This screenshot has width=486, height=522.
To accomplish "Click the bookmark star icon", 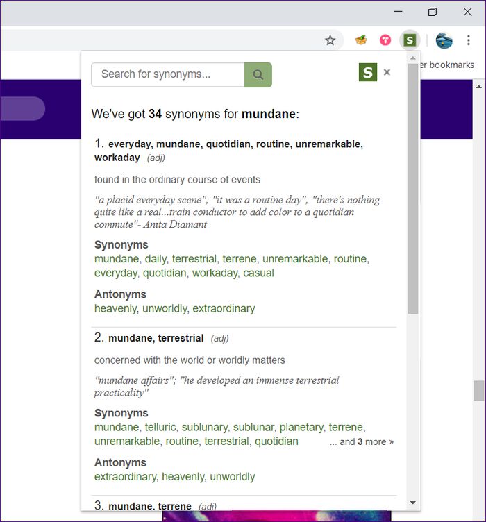I will click(330, 41).
